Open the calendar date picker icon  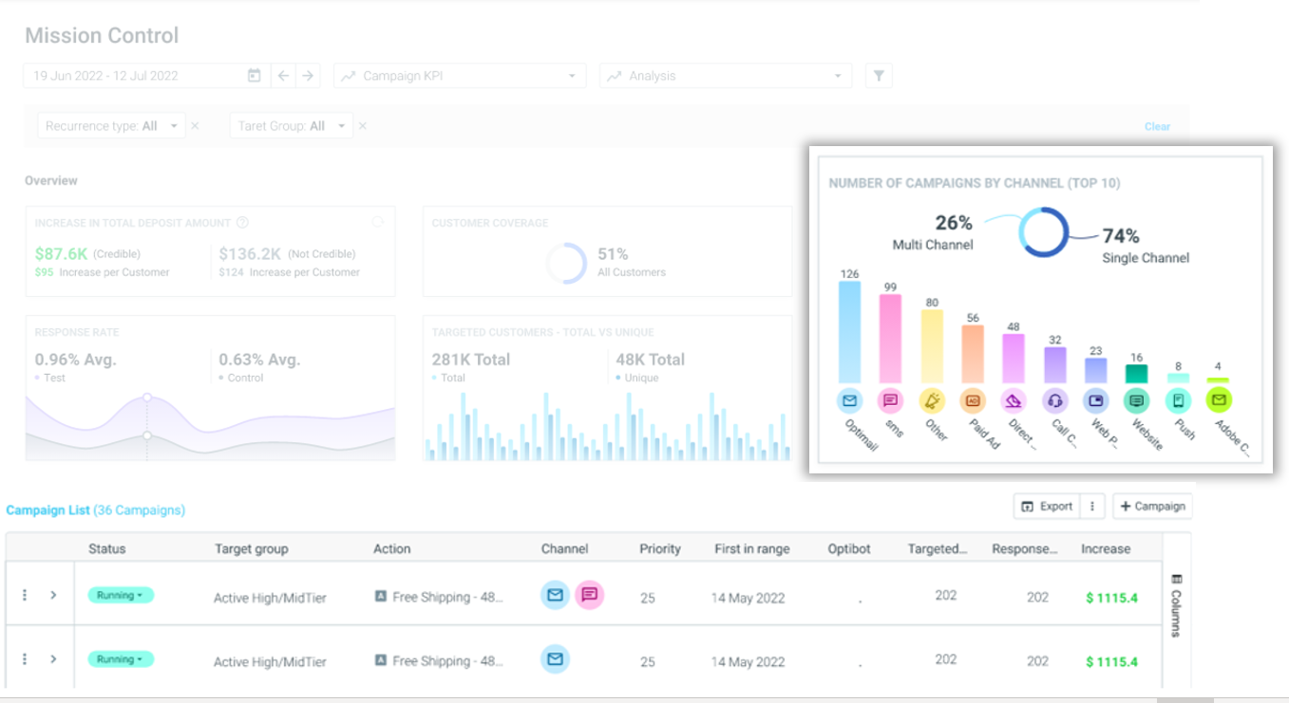(254, 76)
